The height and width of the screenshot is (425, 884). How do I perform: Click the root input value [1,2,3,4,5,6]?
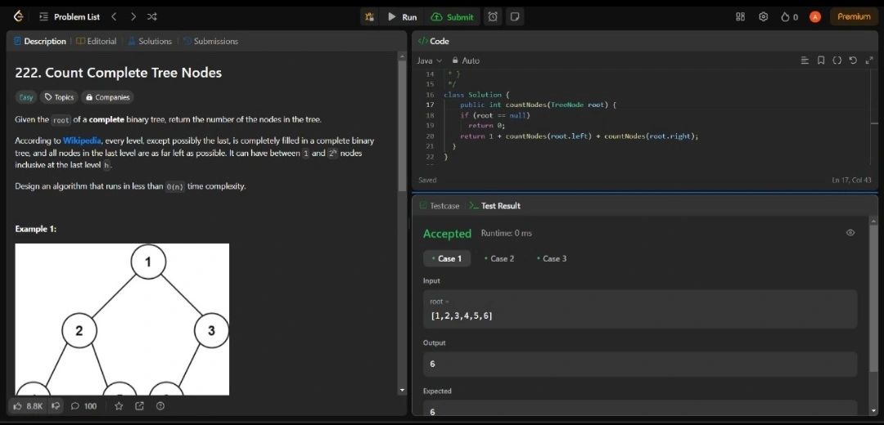pyautogui.click(x=462, y=315)
